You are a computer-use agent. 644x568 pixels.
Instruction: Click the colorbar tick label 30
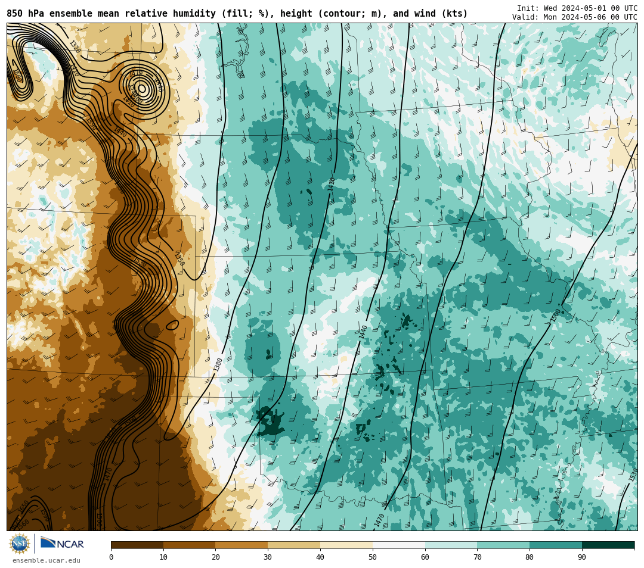click(x=268, y=557)
